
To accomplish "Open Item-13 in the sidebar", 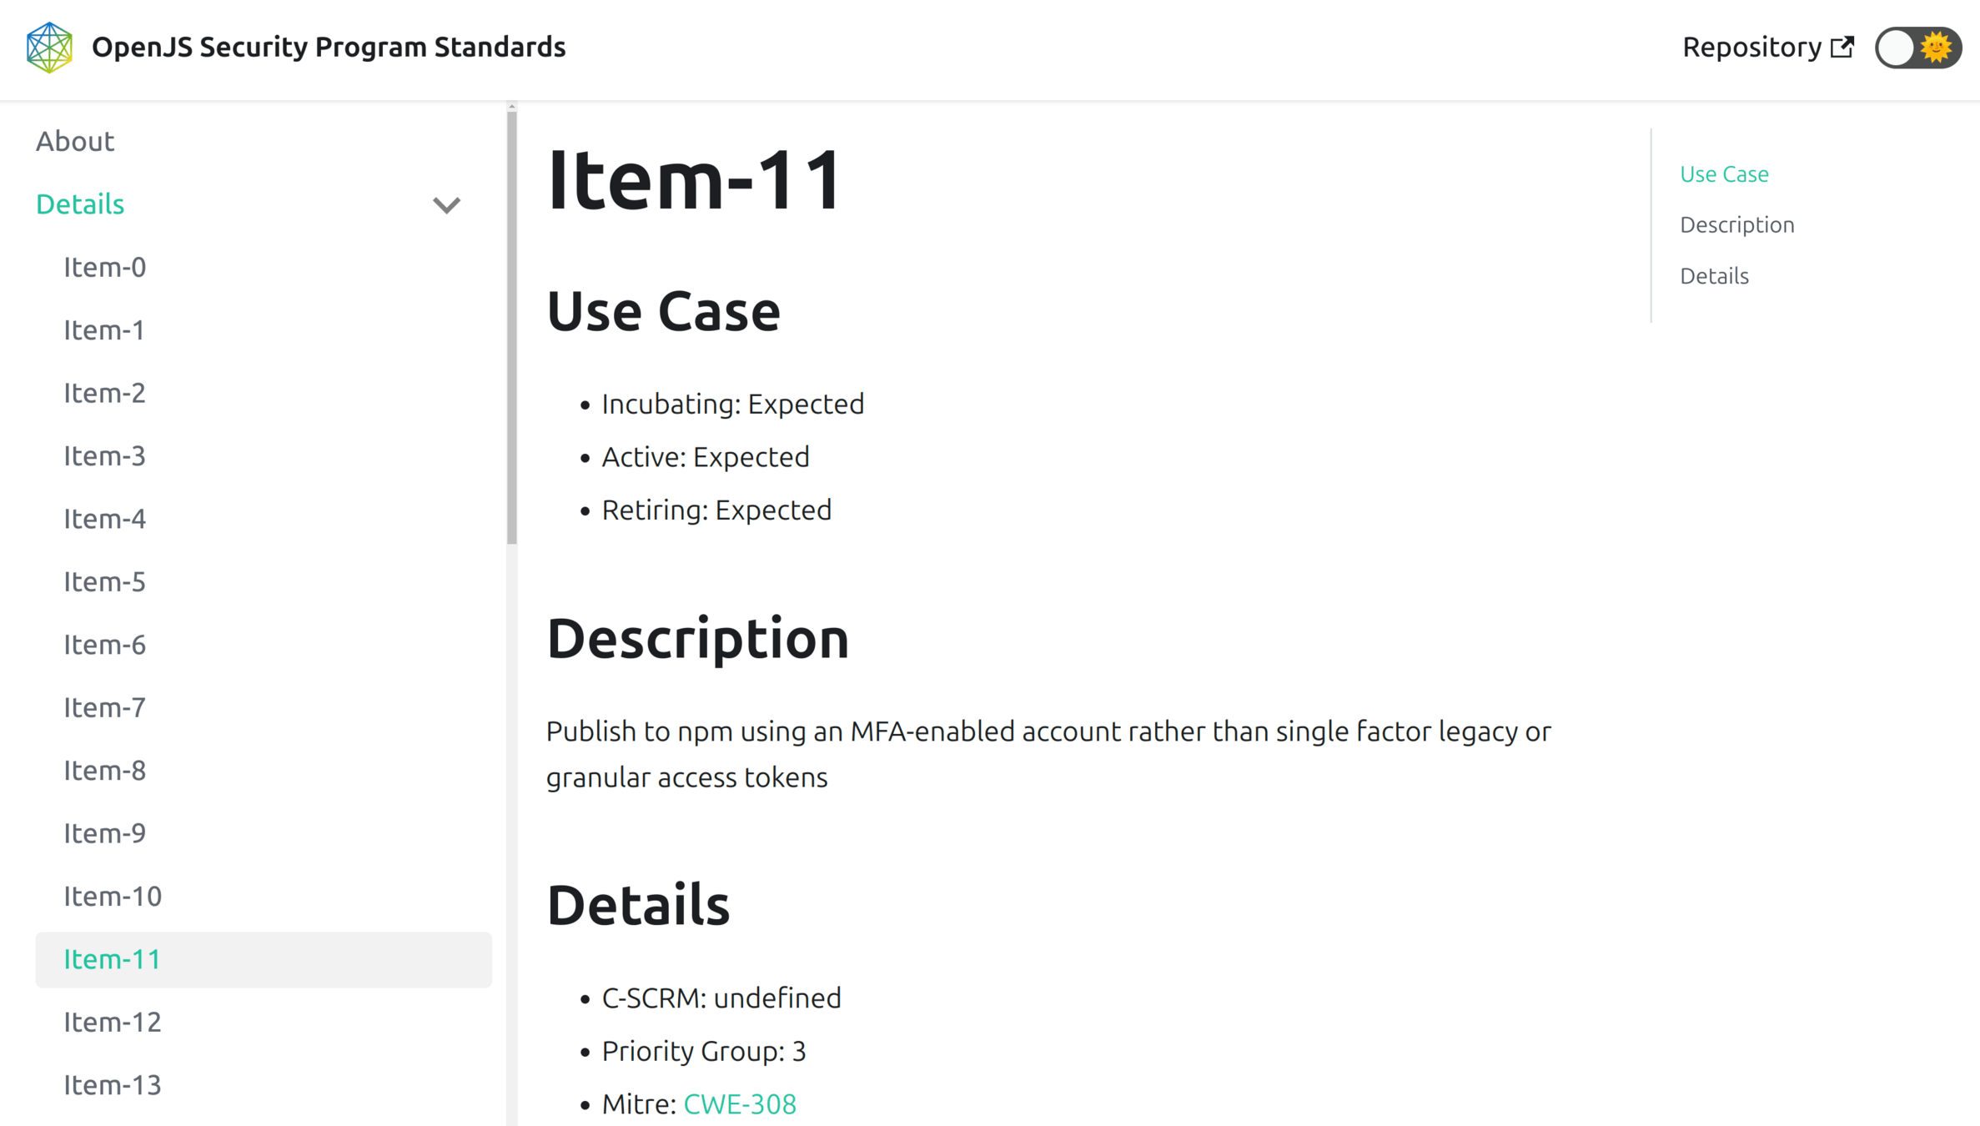I will (x=113, y=1085).
